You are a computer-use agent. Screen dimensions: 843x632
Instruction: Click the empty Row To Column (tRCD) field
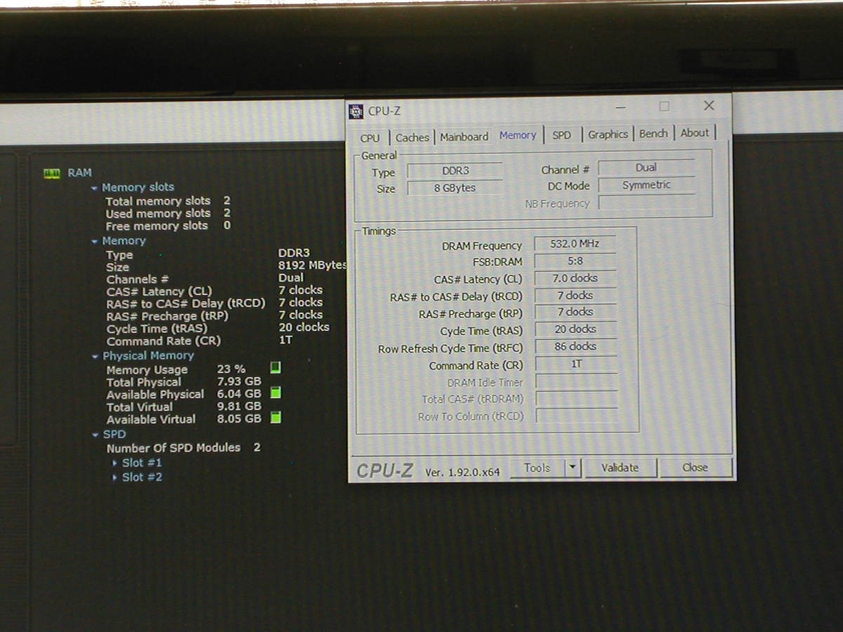[577, 415]
